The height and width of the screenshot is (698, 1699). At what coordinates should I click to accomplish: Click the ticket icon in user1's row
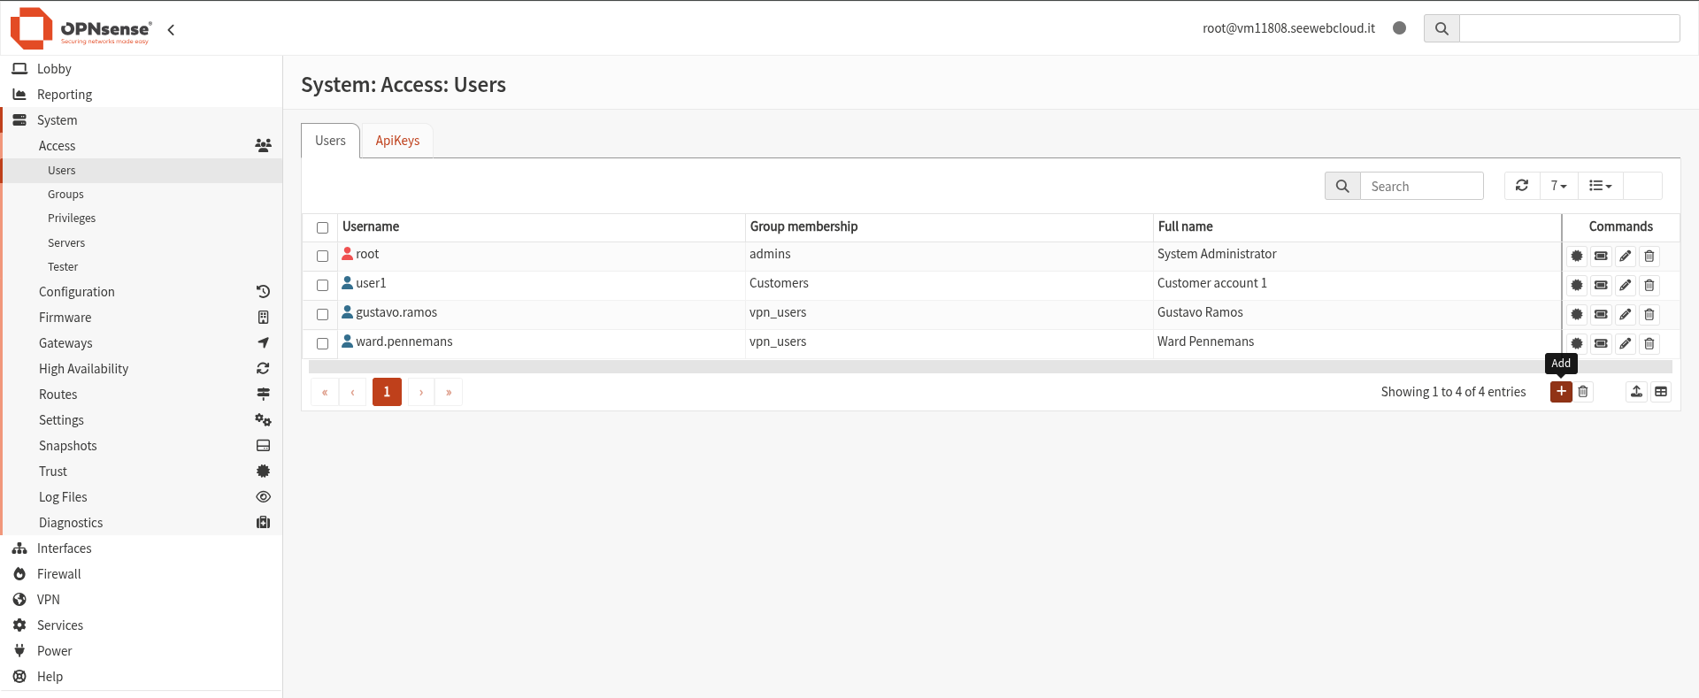1601,286
